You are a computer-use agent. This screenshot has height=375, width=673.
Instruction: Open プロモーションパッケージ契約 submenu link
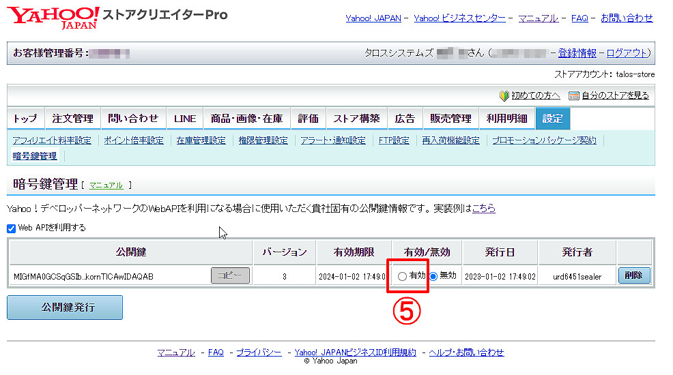(x=544, y=140)
